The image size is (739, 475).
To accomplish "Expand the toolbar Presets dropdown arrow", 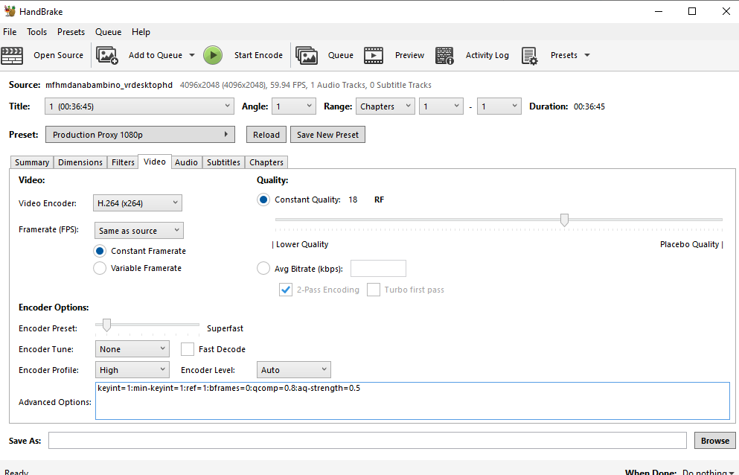I will coord(587,55).
